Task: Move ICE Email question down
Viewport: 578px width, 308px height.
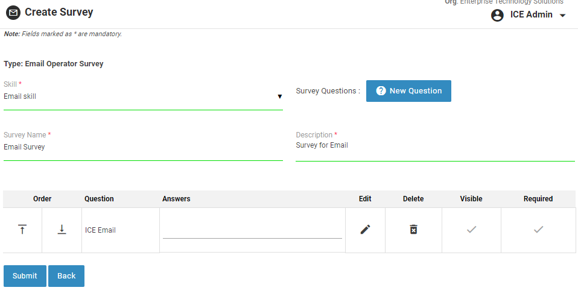Action: tap(62, 230)
